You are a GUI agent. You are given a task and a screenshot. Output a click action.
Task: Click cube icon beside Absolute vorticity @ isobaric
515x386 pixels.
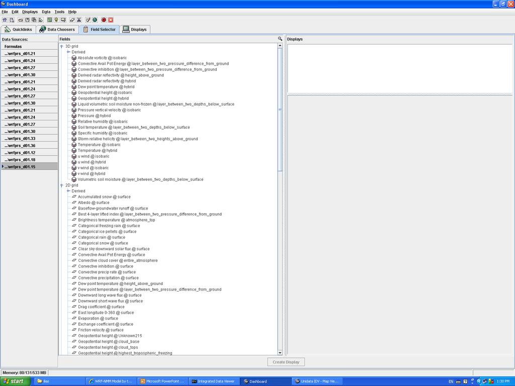click(74, 58)
